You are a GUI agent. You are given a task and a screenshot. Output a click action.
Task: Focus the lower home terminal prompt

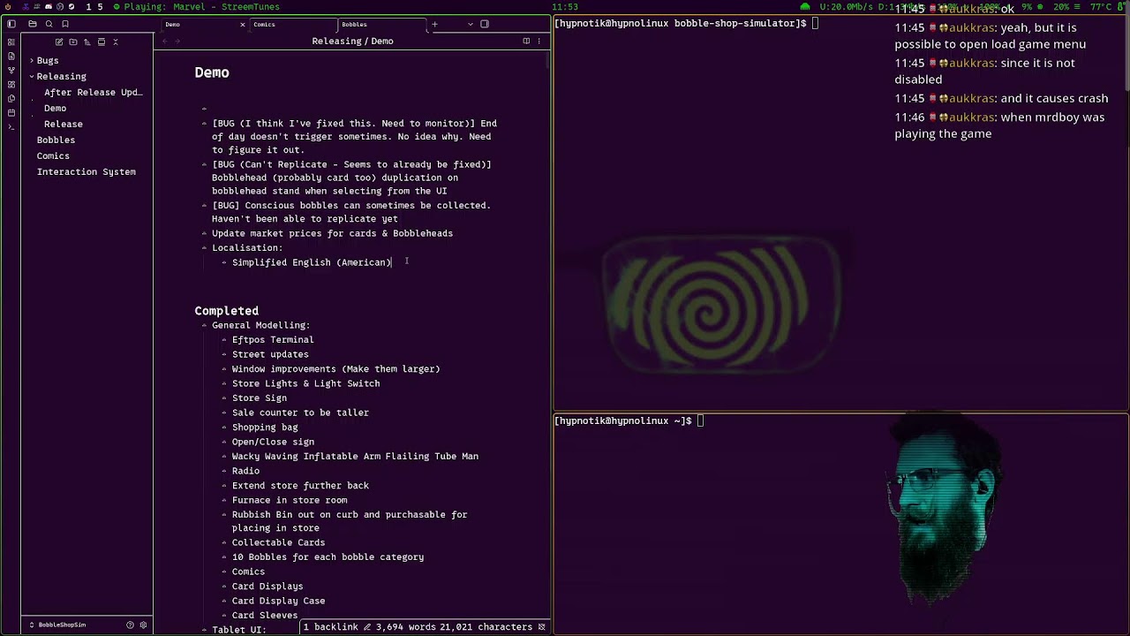point(629,420)
